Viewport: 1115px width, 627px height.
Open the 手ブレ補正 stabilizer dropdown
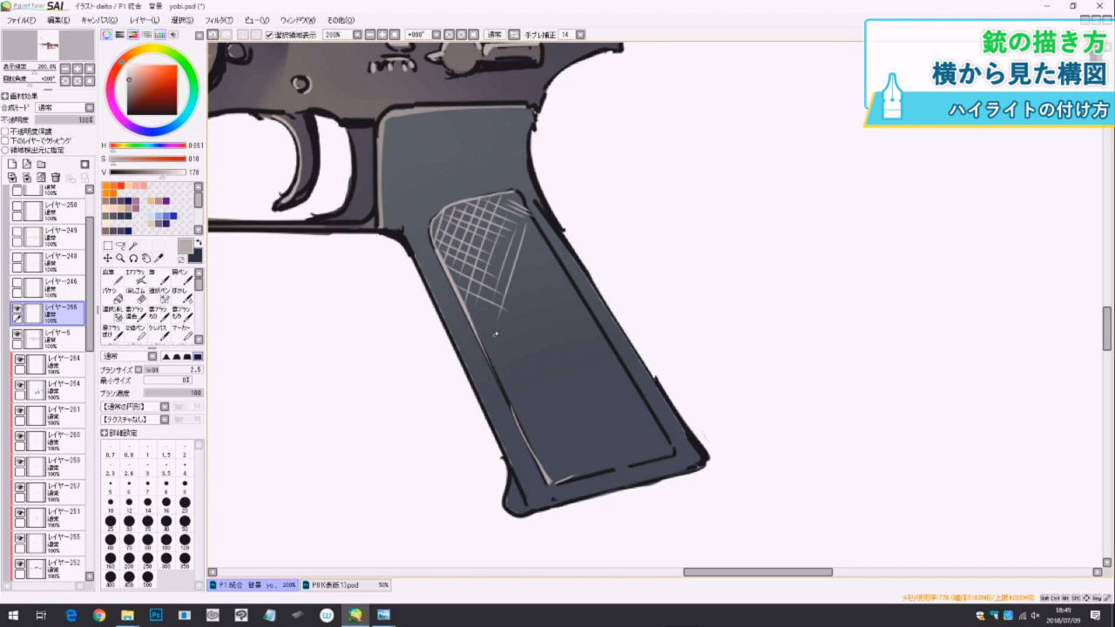coord(580,35)
